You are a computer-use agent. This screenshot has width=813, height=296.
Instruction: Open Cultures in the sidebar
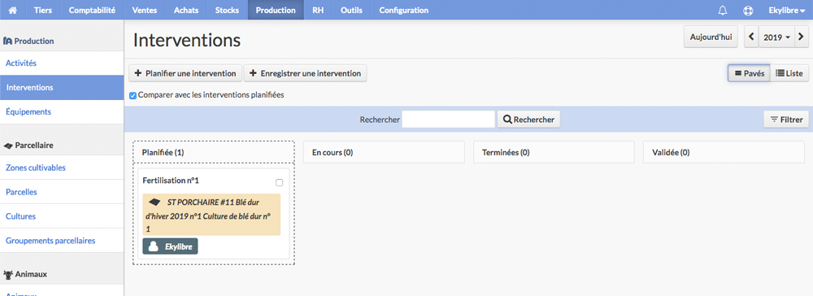click(x=62, y=216)
